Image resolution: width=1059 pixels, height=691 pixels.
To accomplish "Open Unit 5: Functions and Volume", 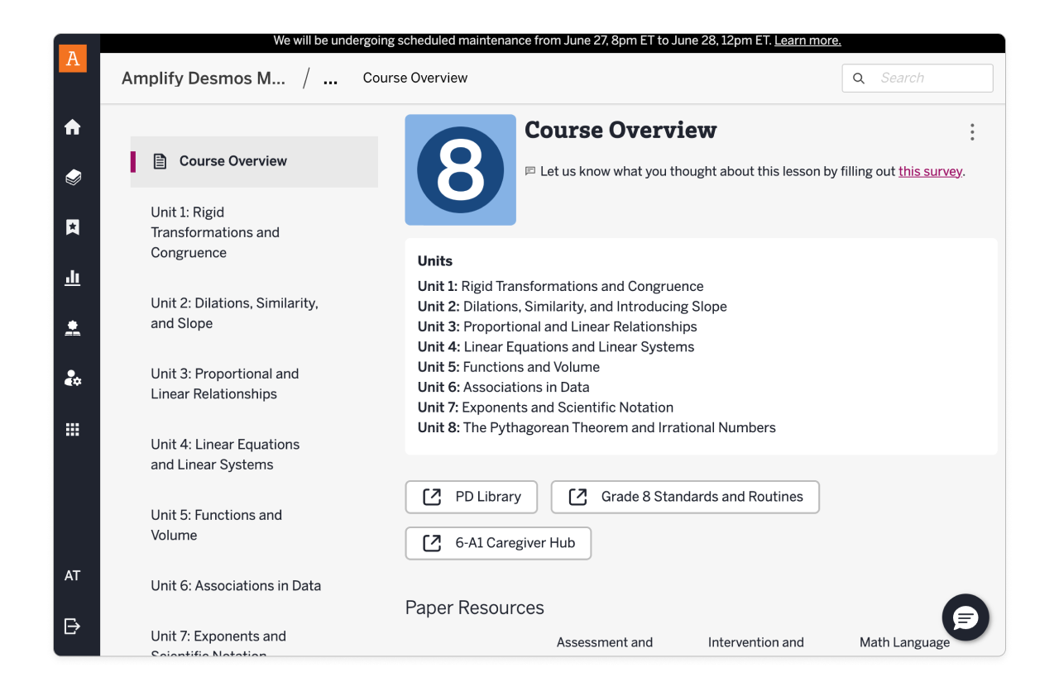I will point(216,525).
